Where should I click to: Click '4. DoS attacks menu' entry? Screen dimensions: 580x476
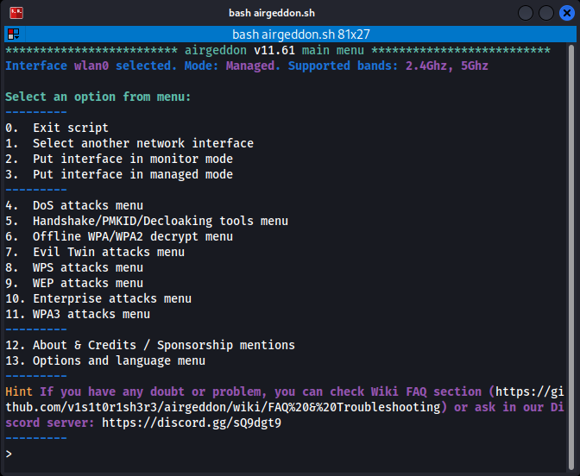[x=74, y=205]
